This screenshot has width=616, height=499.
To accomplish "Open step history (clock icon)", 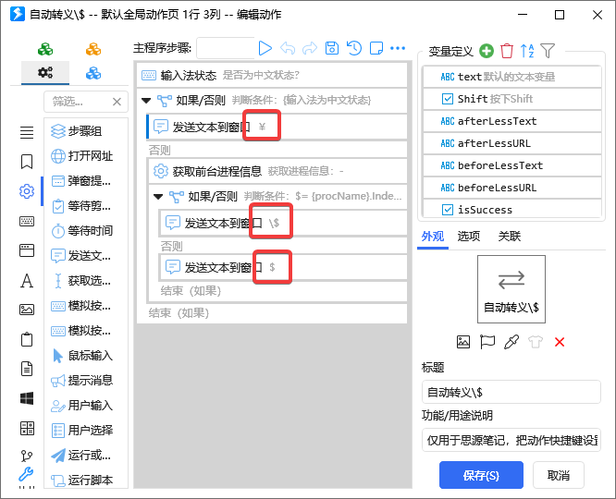I will point(354,48).
